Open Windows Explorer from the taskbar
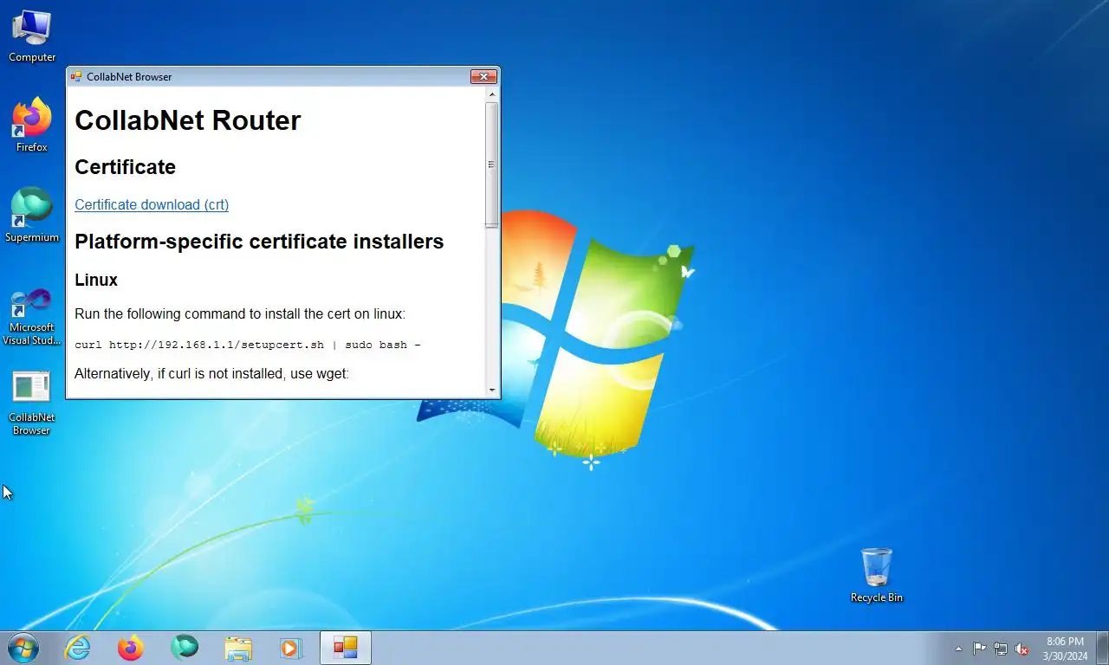 coord(237,648)
